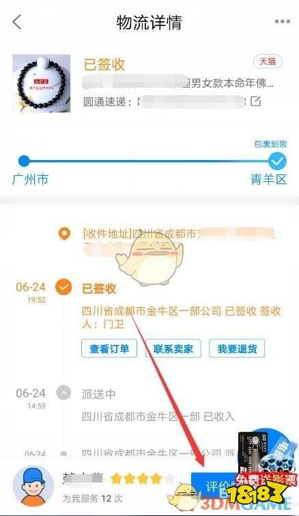Tap the courier's gold star rating

pyautogui.click(x=142, y=479)
